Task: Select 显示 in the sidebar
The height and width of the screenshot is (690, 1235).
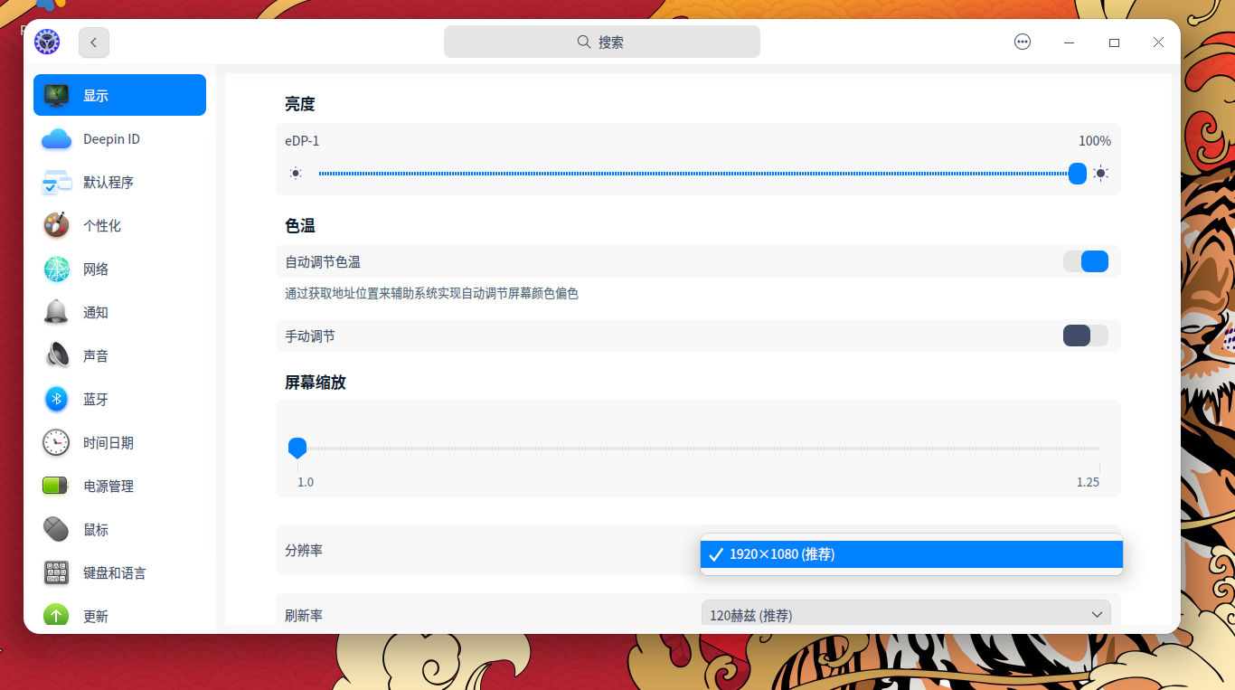Action: 119,95
